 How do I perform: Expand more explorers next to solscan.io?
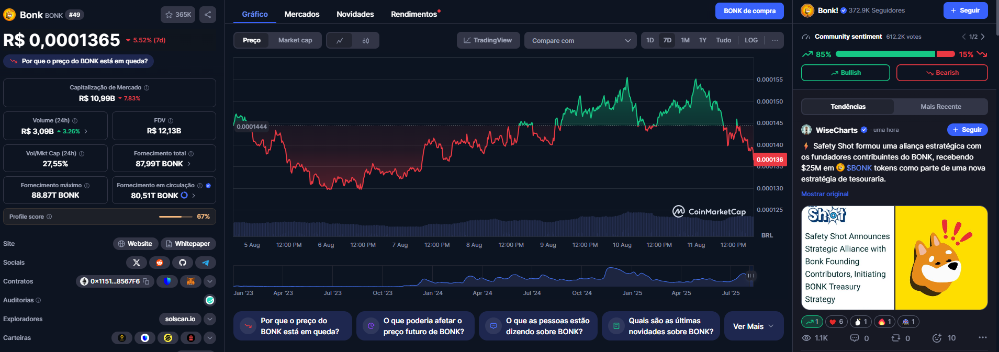pos(210,319)
